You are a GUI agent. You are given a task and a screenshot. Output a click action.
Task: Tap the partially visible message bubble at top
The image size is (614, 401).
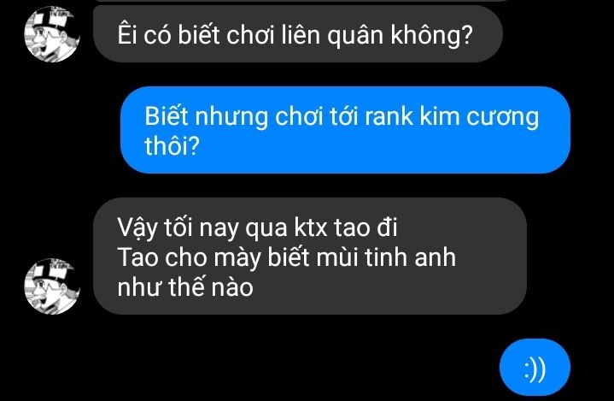(301, 1)
